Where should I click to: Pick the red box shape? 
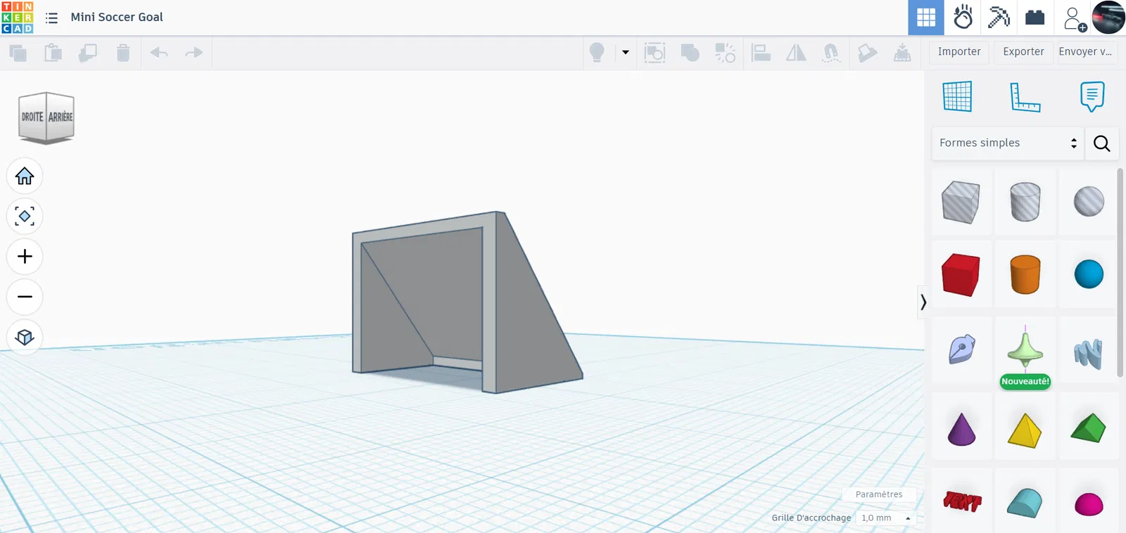(961, 274)
